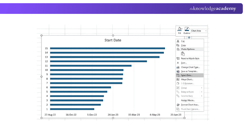Click the 5-Dec-22 axis label
Image resolution: width=246 pixels, height=130 pixels.
(92, 115)
